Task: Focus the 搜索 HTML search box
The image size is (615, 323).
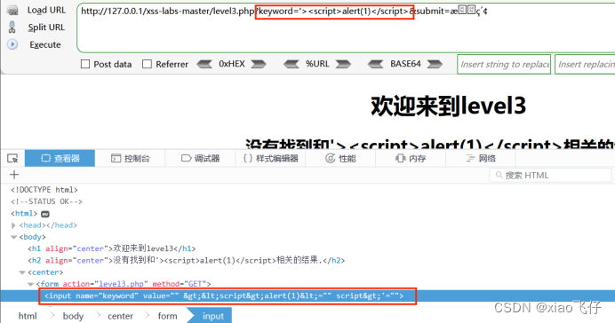Action: (550, 175)
